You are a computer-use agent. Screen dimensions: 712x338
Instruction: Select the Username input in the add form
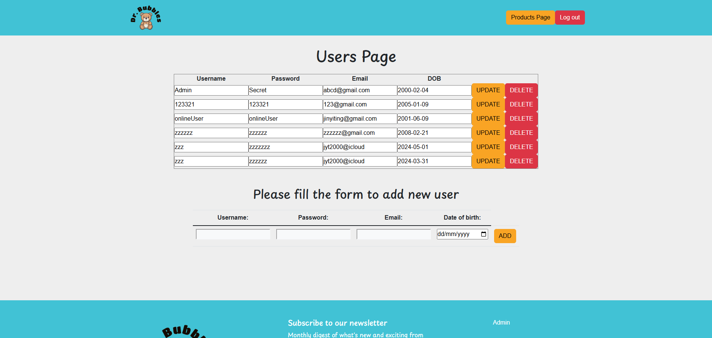232,234
